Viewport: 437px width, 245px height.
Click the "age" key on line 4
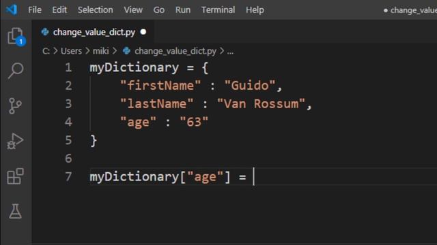[138, 122]
